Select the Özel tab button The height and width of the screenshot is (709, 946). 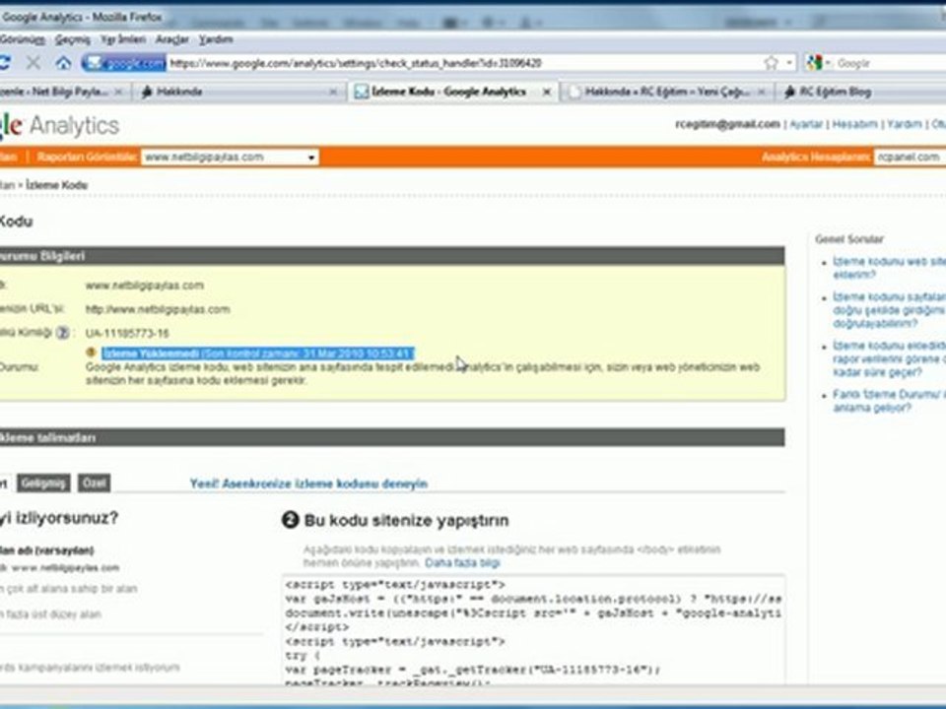(95, 483)
